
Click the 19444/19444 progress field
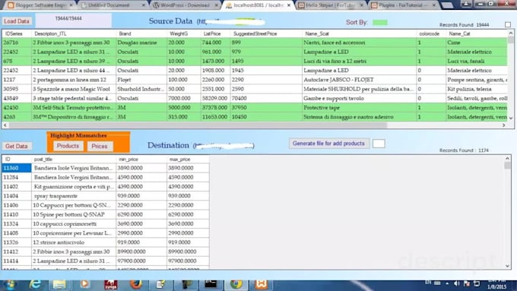coord(73,21)
